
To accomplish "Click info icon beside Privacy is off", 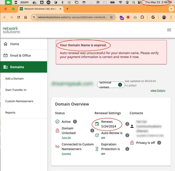I will click(x=159, y=143).
